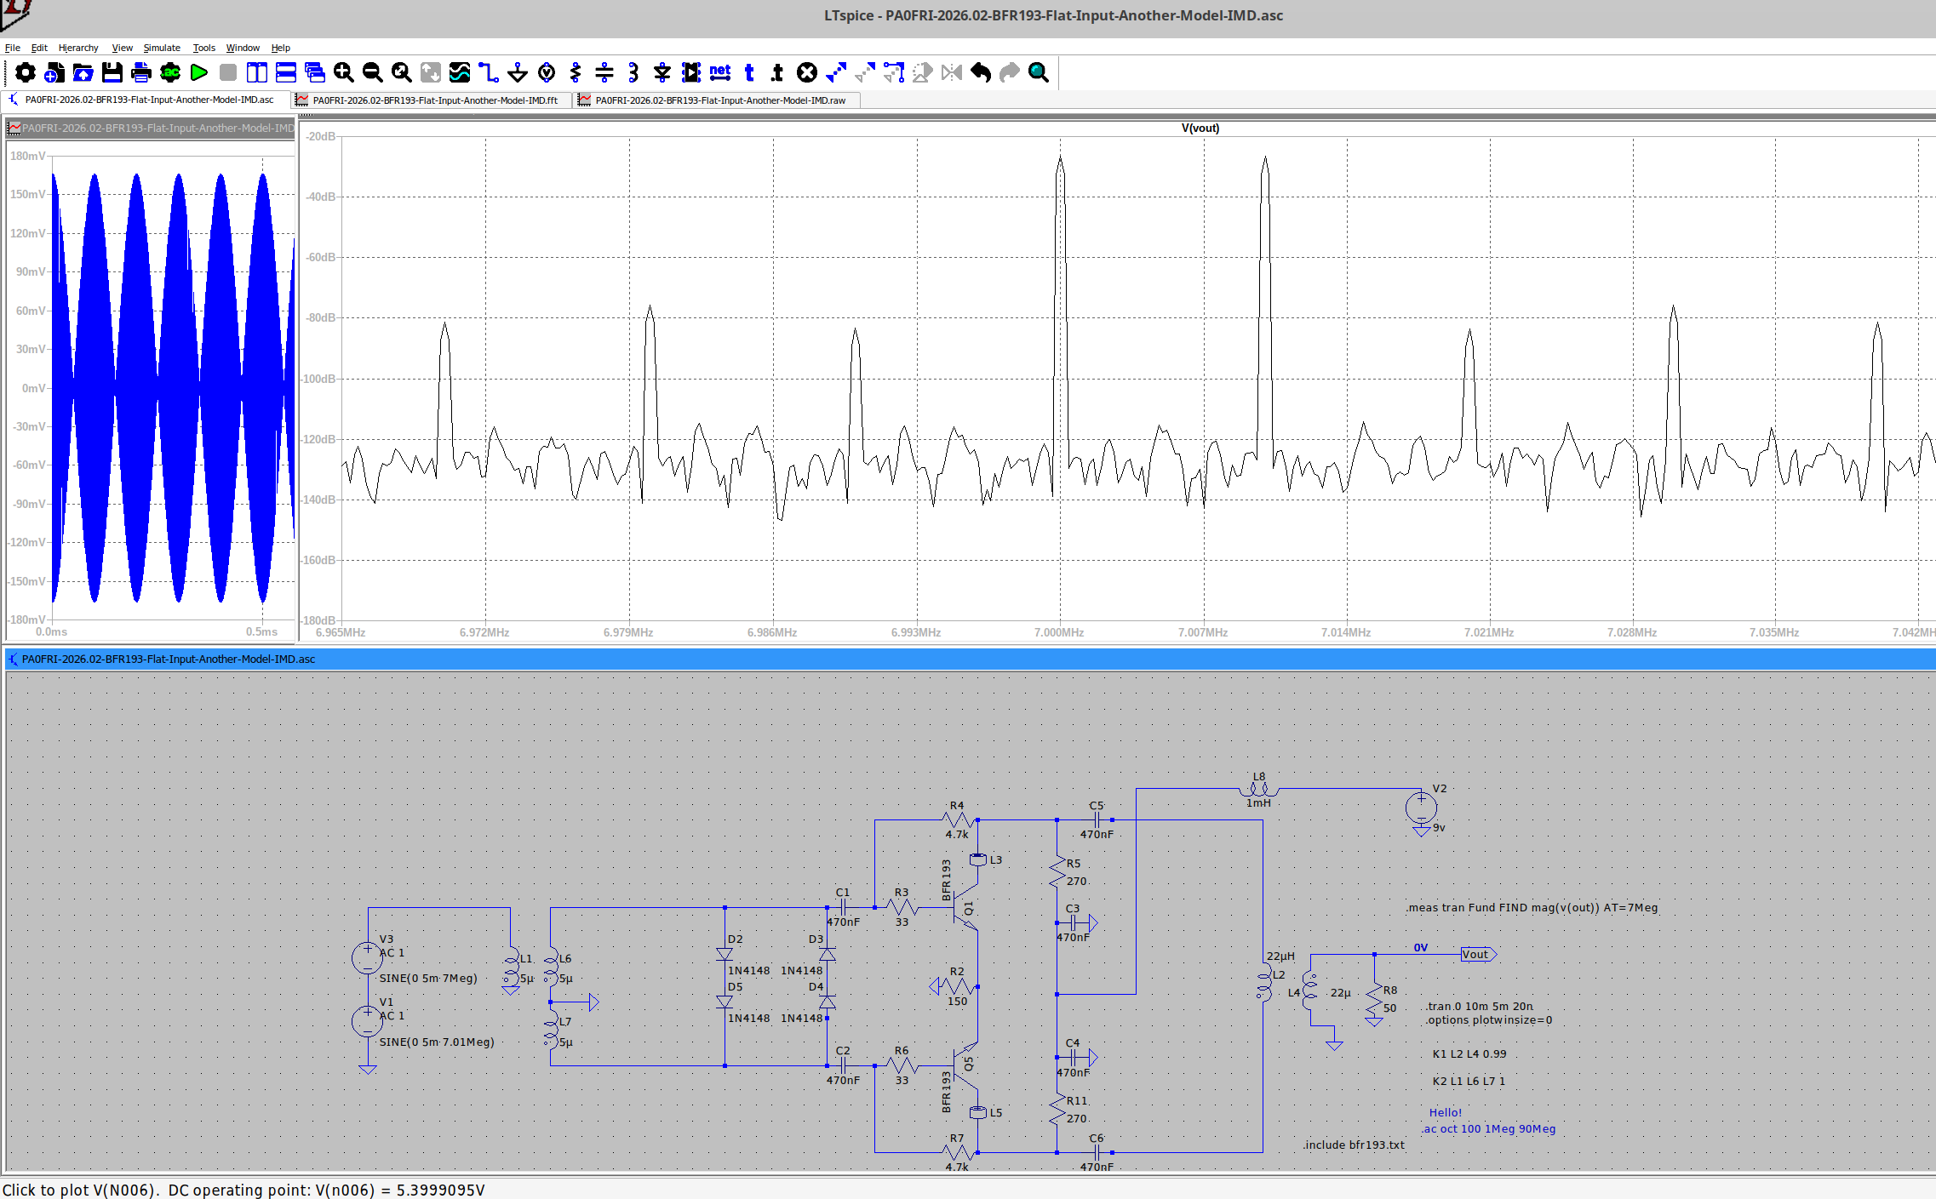
Task: Click the delete tool icon
Action: click(807, 73)
